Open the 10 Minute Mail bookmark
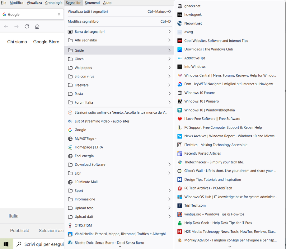Image resolution: width=286 pixels, height=249 pixels. 119,182
